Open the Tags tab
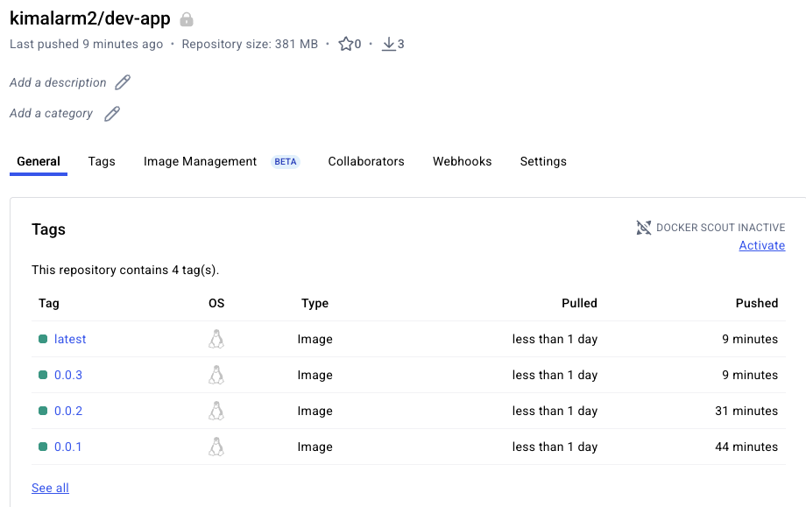The image size is (806, 507). tap(102, 161)
